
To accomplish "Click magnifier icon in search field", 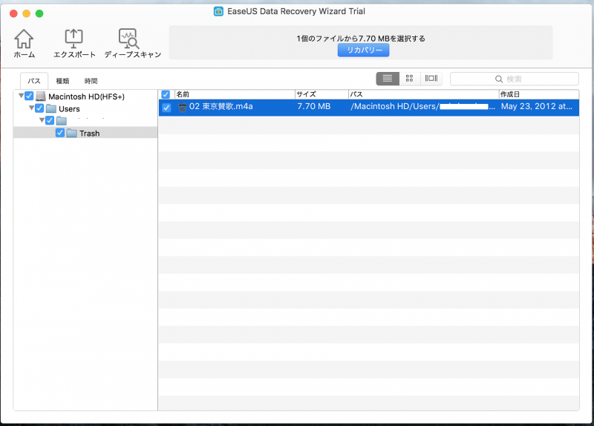I will [x=499, y=79].
